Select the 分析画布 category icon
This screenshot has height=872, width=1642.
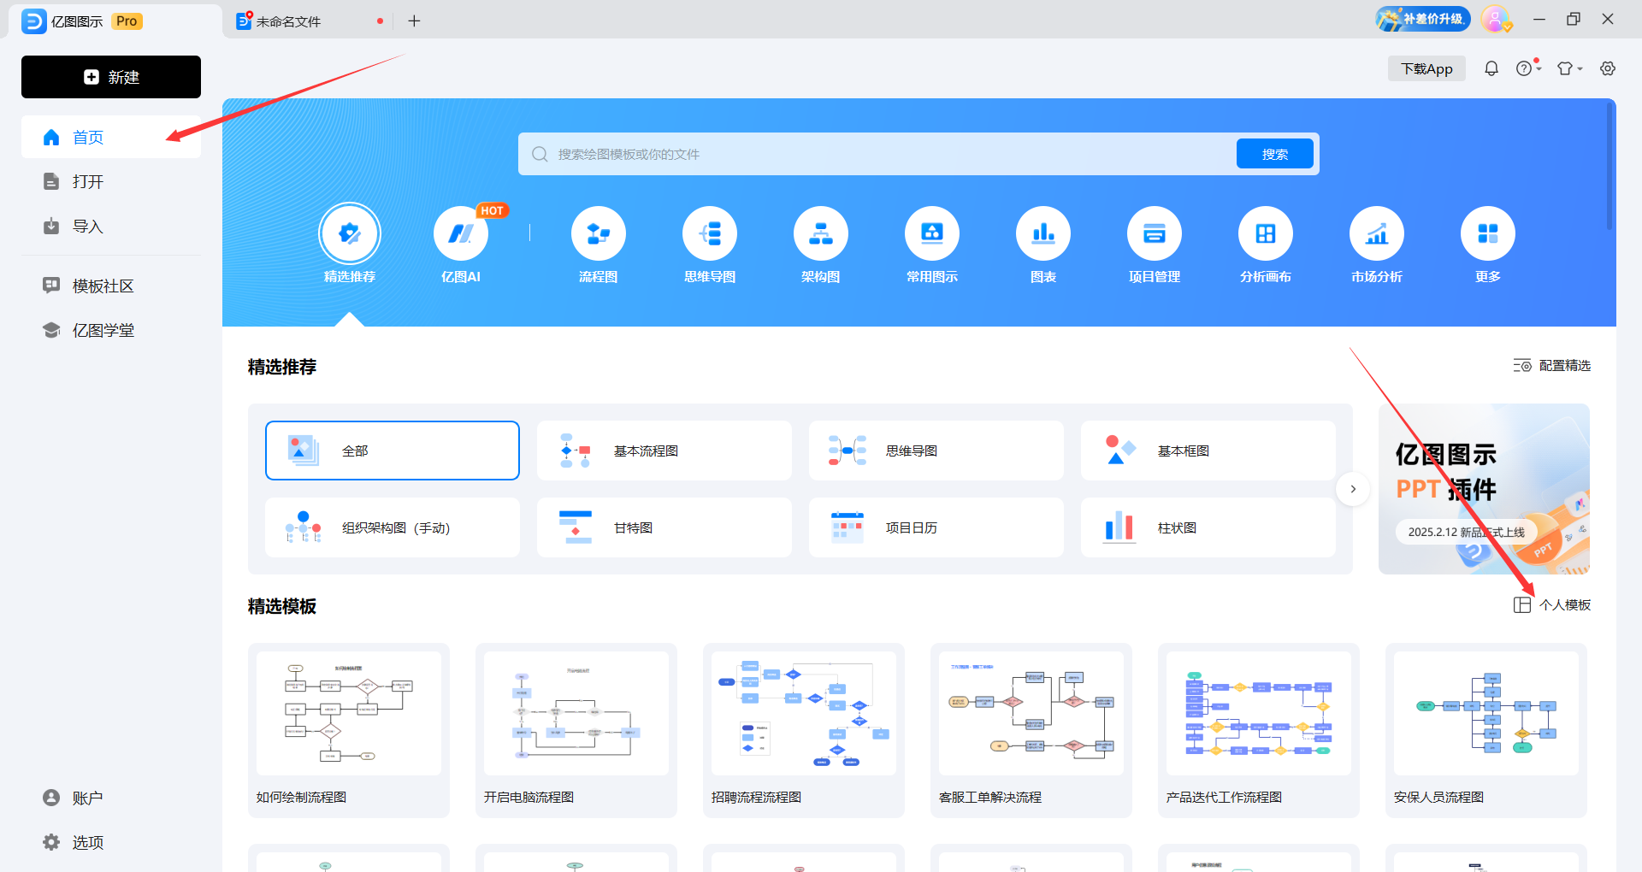click(1265, 233)
